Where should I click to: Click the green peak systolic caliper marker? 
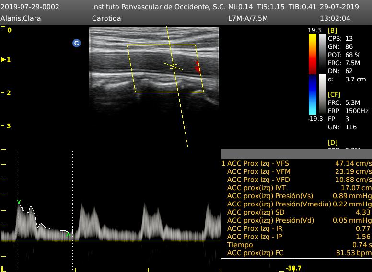point(19,202)
